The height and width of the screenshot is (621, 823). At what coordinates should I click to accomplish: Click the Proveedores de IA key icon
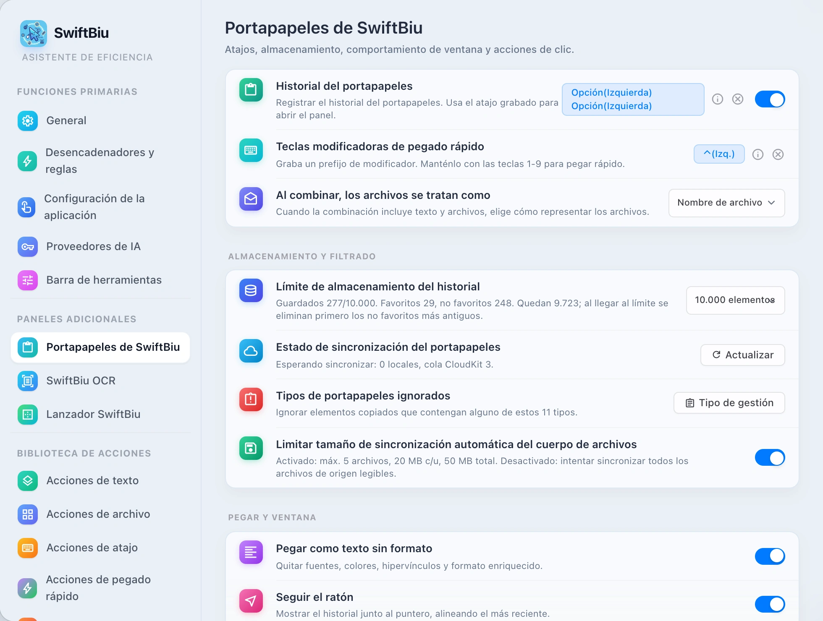pos(28,247)
